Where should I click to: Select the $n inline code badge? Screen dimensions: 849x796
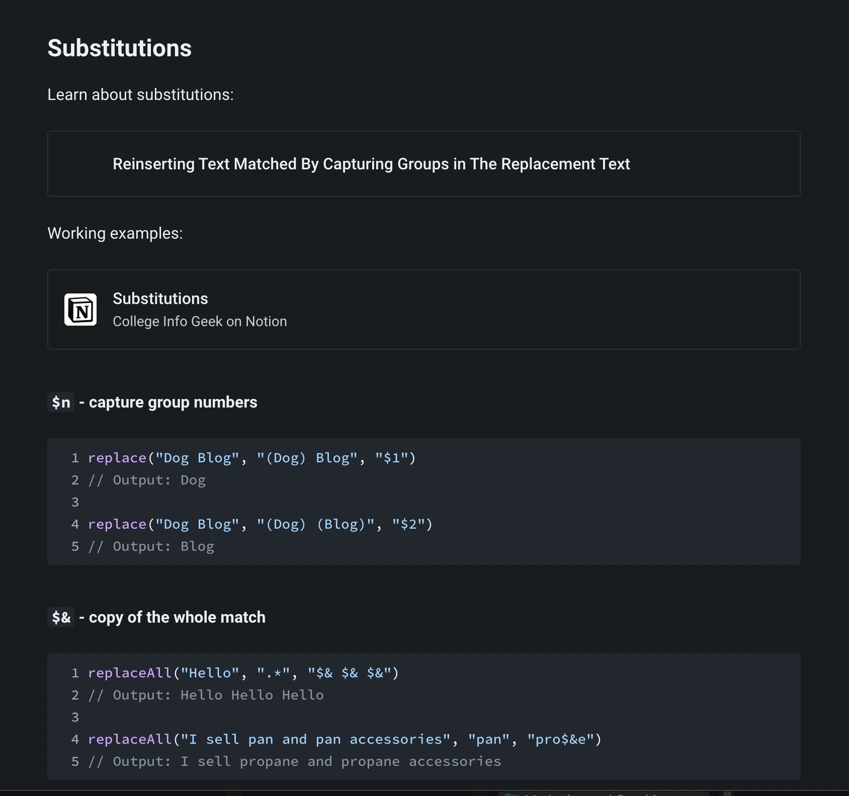point(60,402)
